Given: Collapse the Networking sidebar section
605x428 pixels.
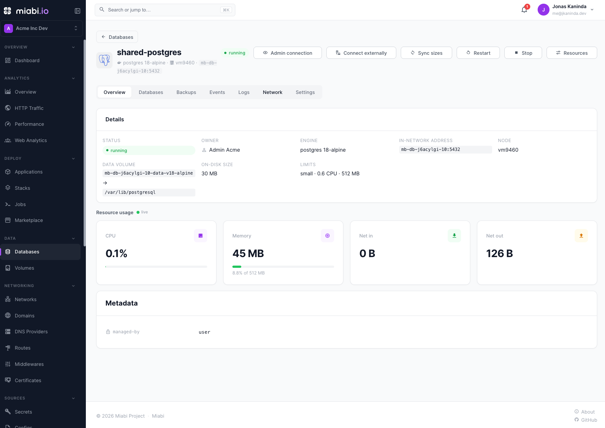Looking at the screenshot, I should click(x=73, y=286).
